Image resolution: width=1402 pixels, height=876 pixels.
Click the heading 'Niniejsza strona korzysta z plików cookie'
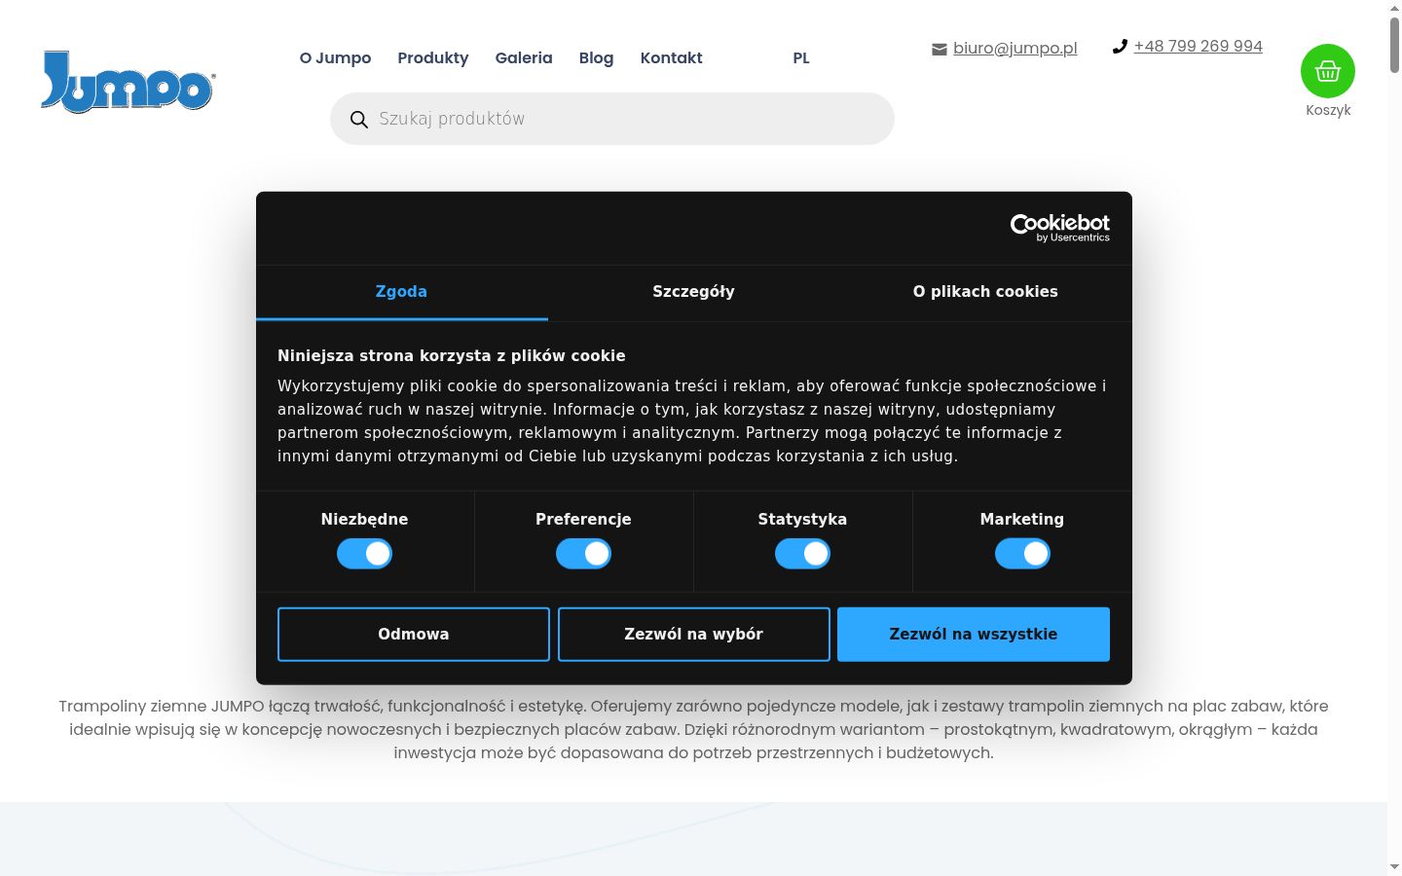click(452, 356)
